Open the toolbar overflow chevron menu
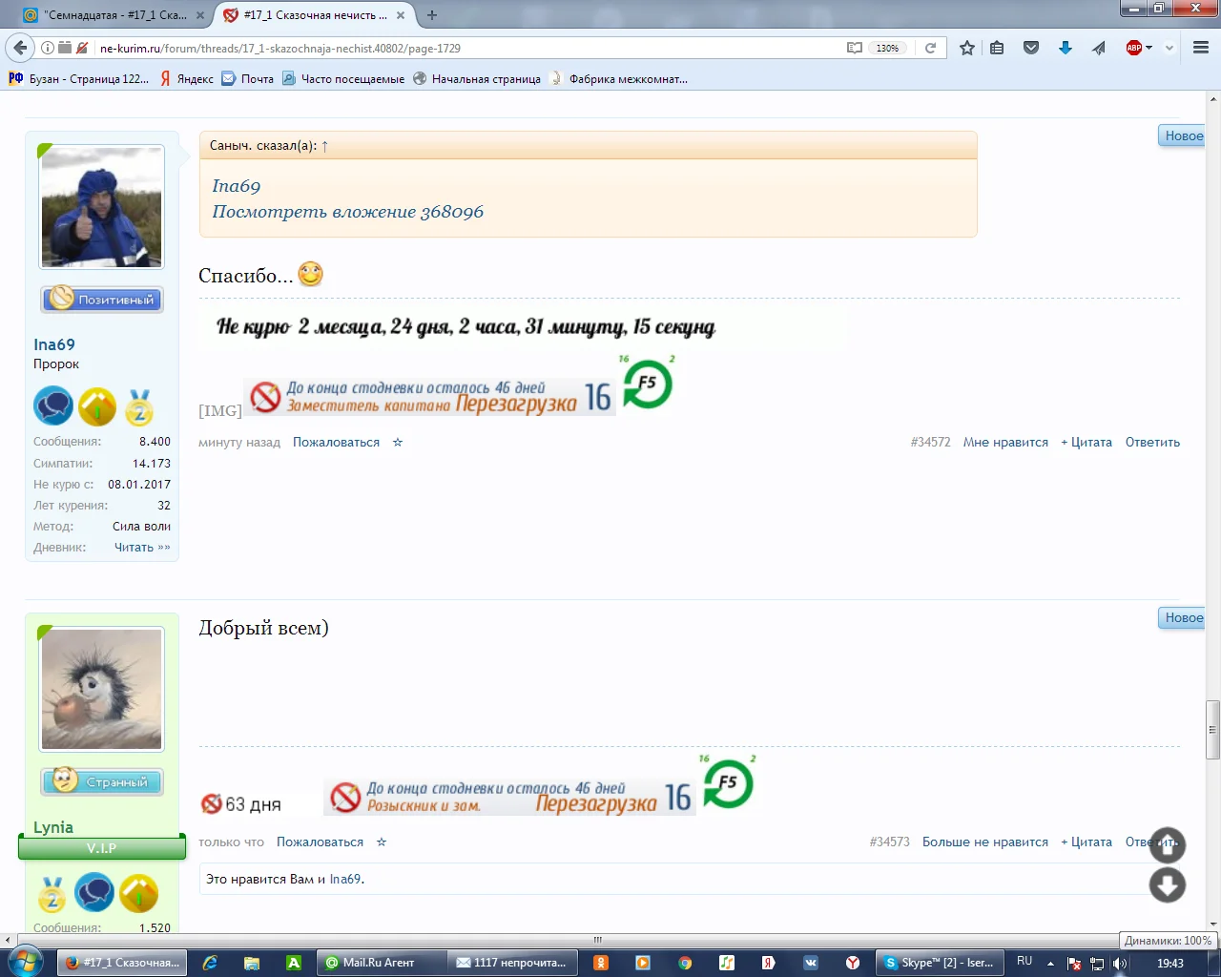The image size is (1221, 977). pyautogui.click(x=1169, y=47)
